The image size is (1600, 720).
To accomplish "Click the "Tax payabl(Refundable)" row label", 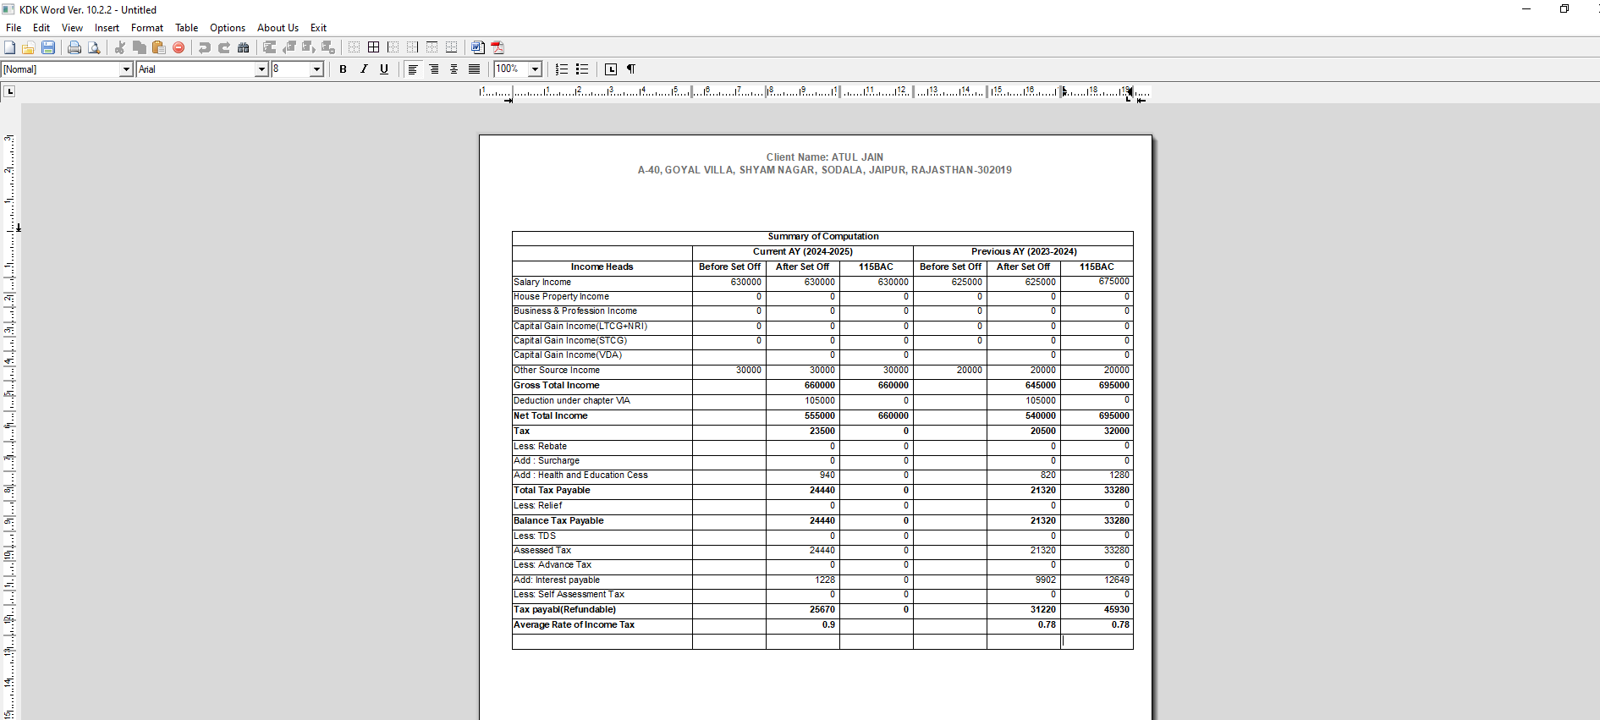I will click(564, 610).
